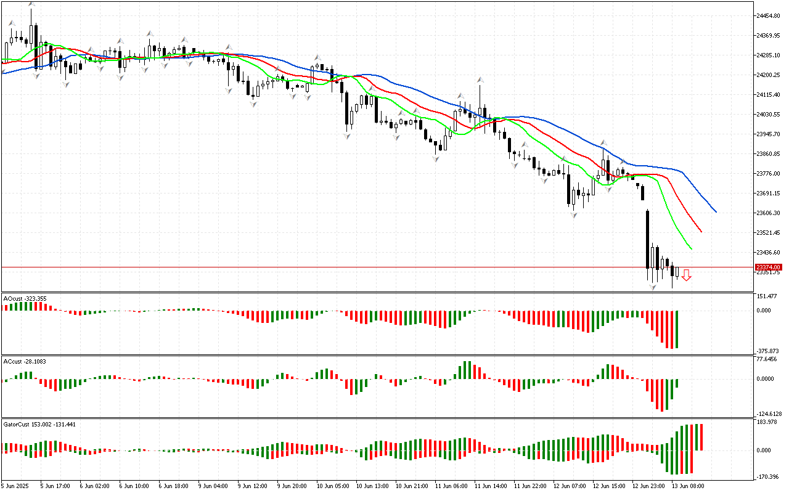Image resolution: width=789 pixels, height=493 pixels.
Task: Click the AOcust -323.355 indicator label
Action: (25, 298)
